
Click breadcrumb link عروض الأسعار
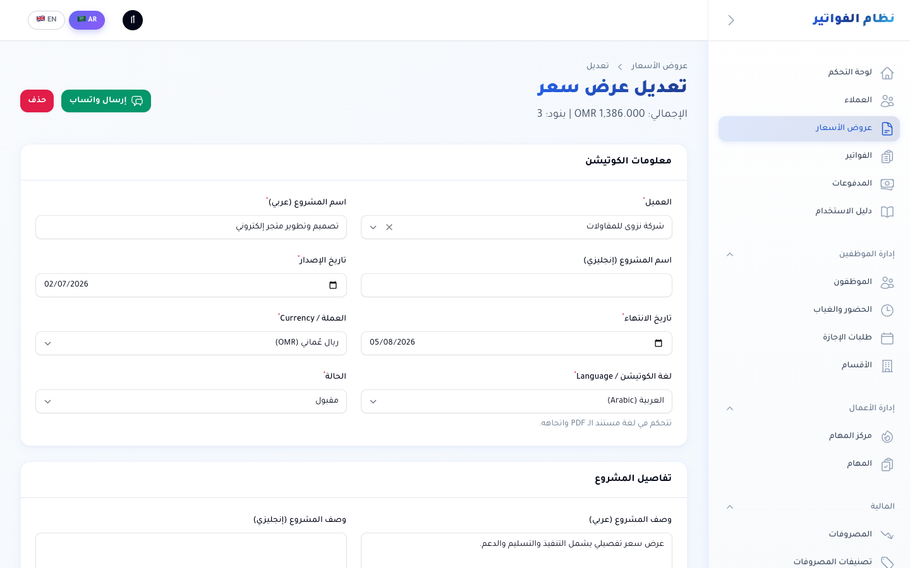point(659,66)
